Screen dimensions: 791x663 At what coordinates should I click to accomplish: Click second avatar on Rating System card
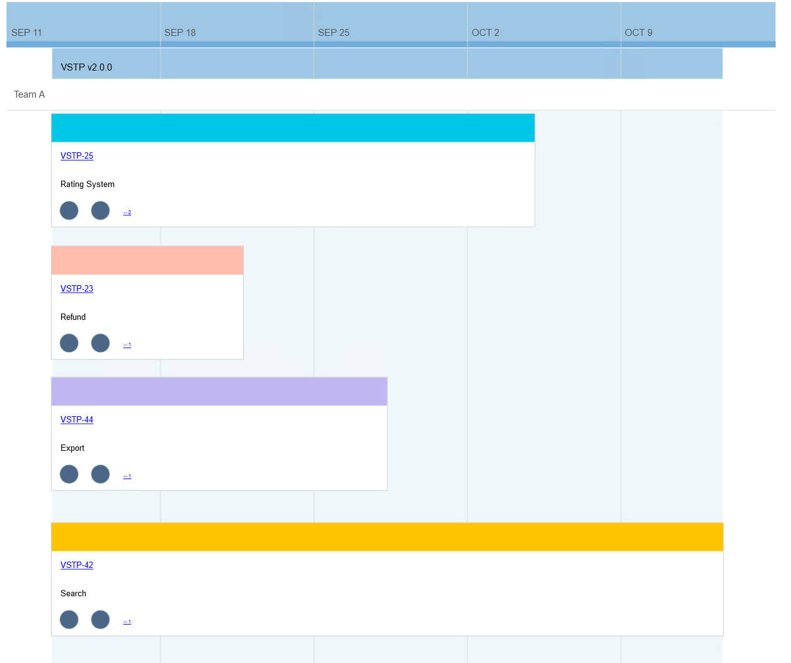pos(100,210)
